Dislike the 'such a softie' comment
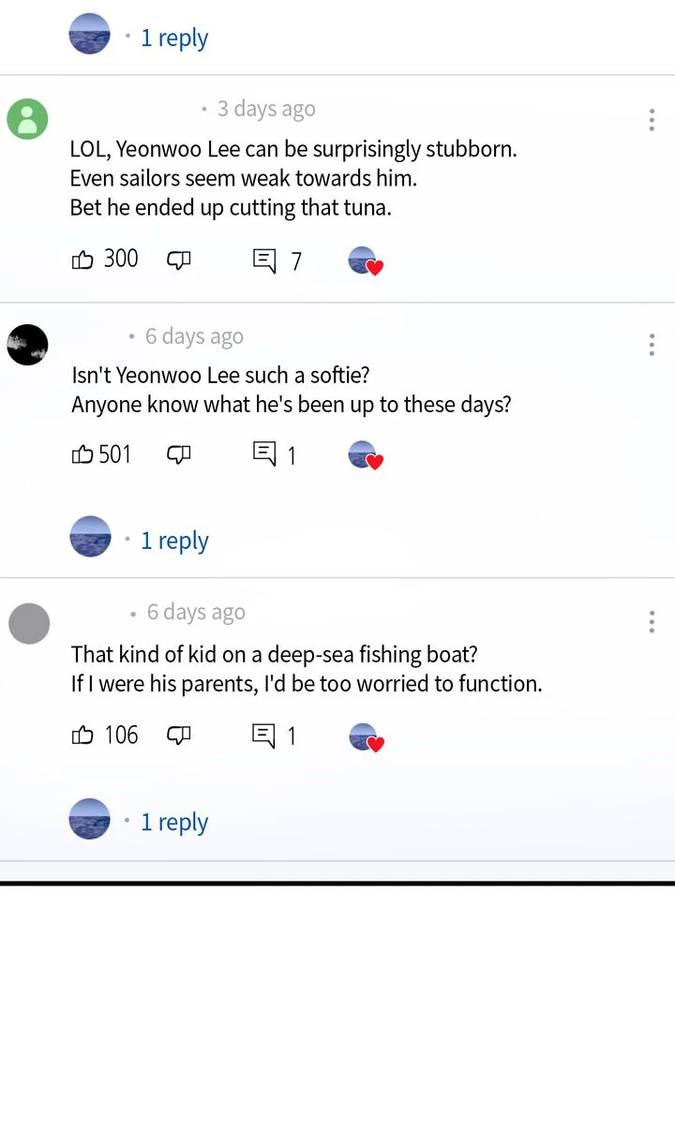The height and width of the screenshot is (1129, 675). (x=178, y=455)
